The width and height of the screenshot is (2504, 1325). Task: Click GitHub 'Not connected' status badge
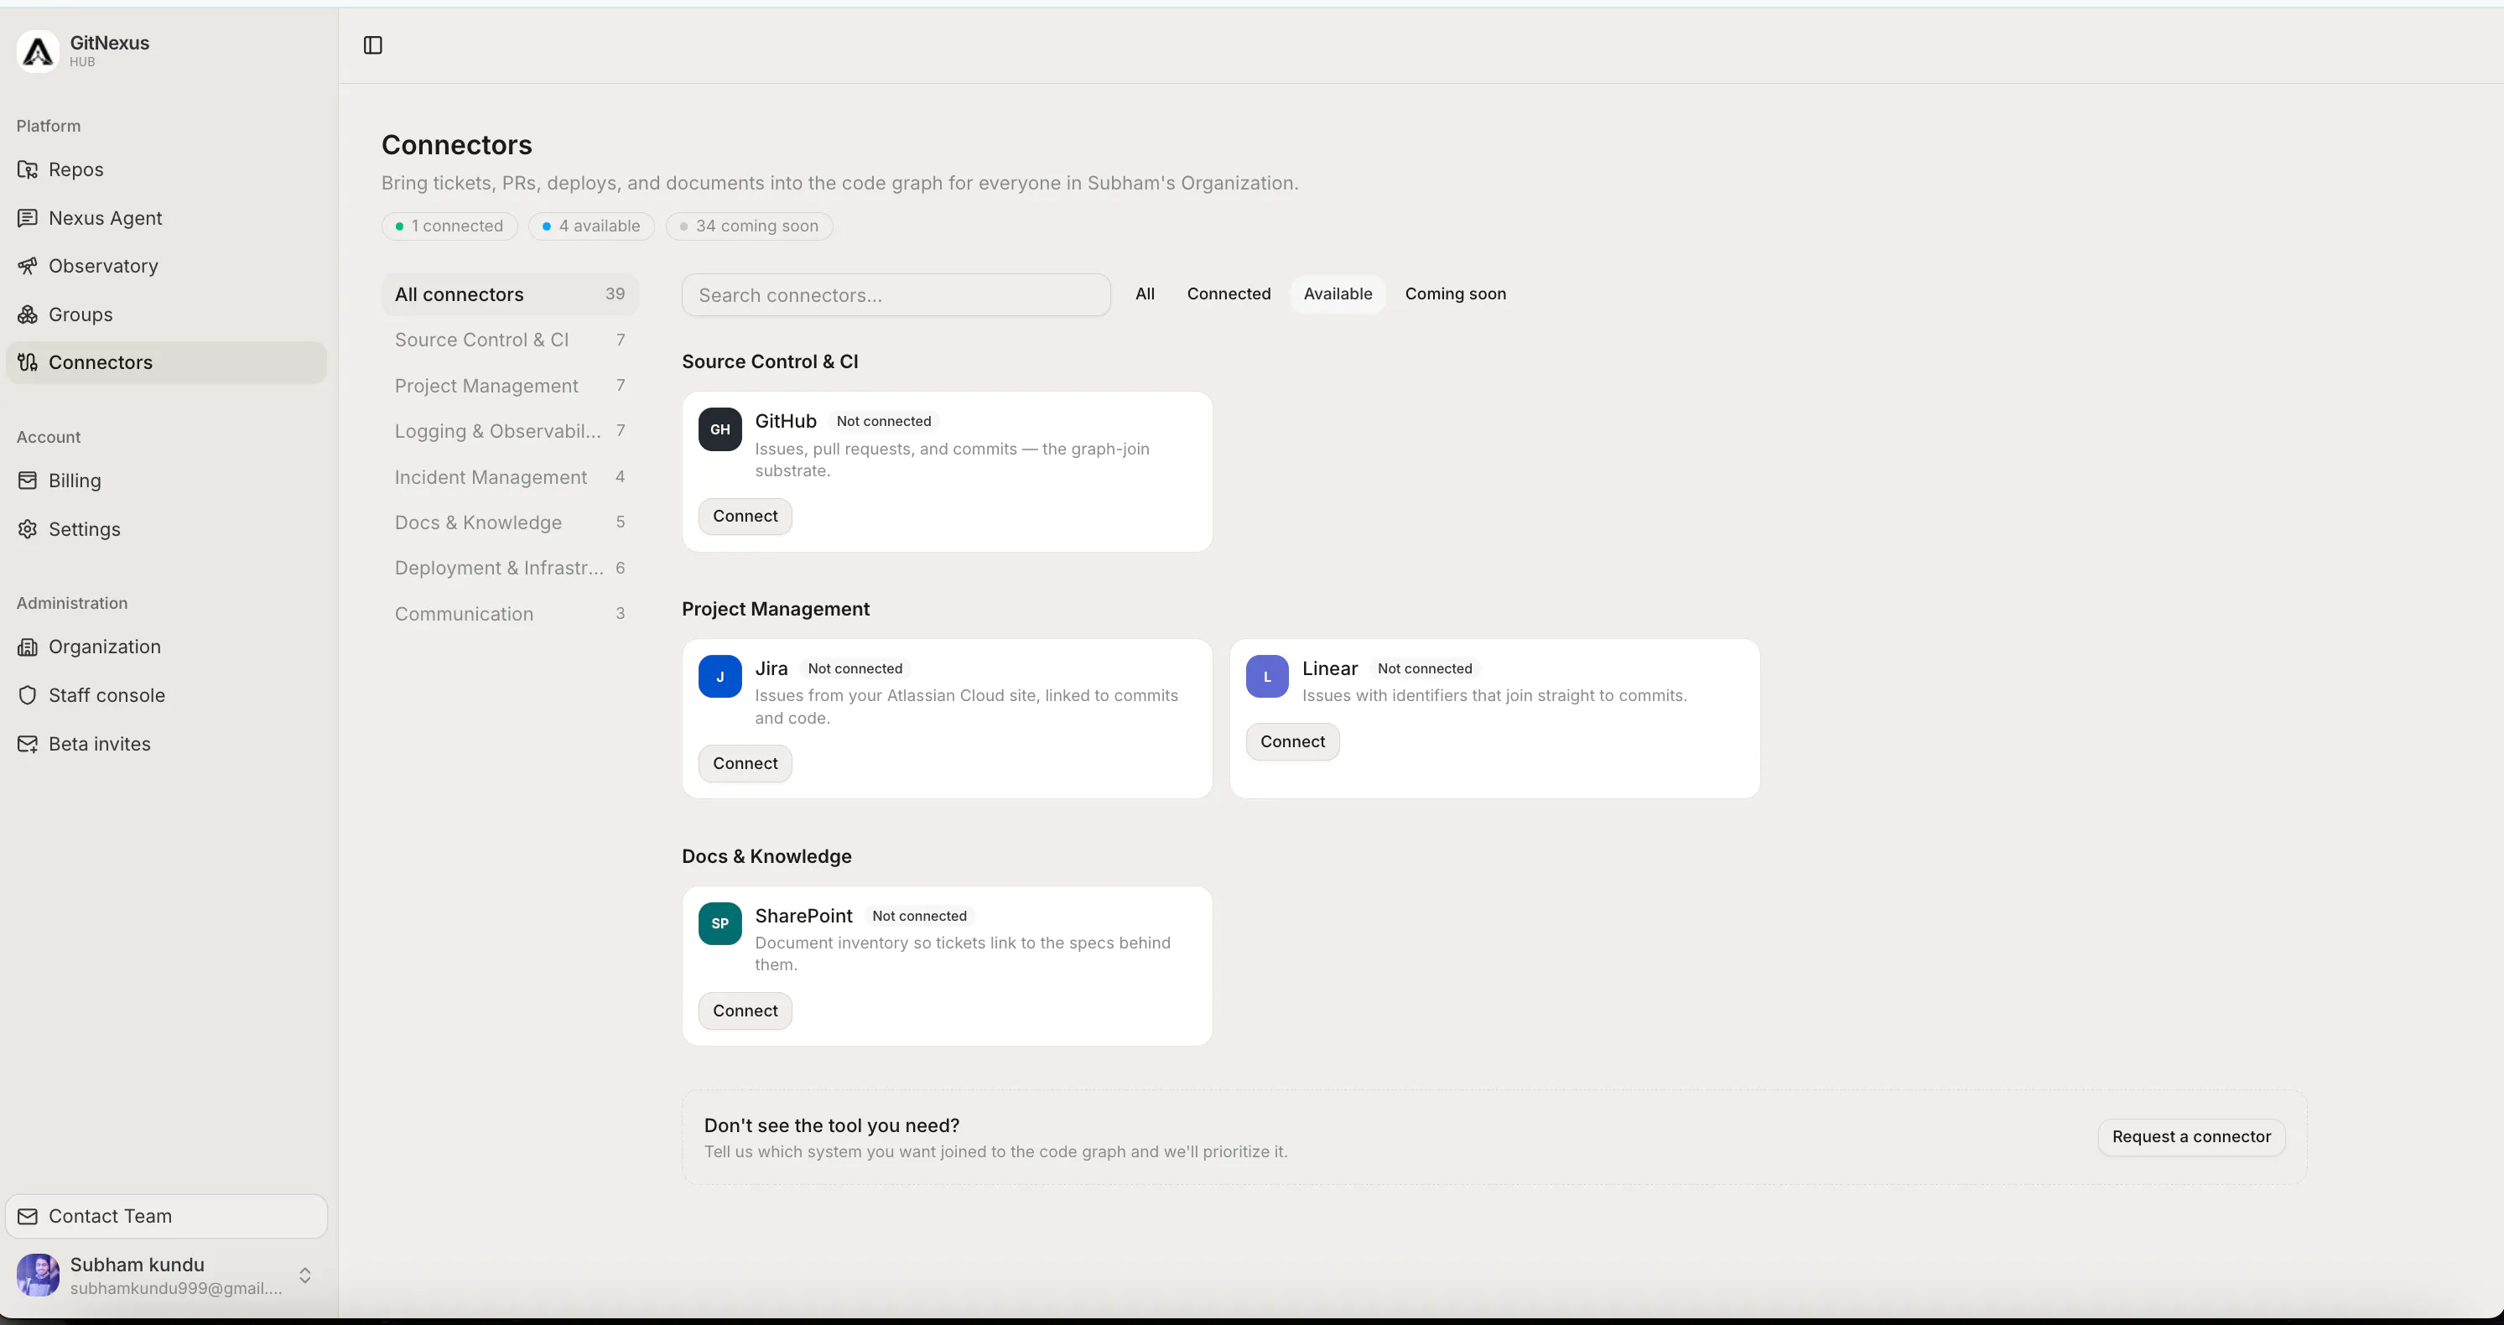(884, 421)
